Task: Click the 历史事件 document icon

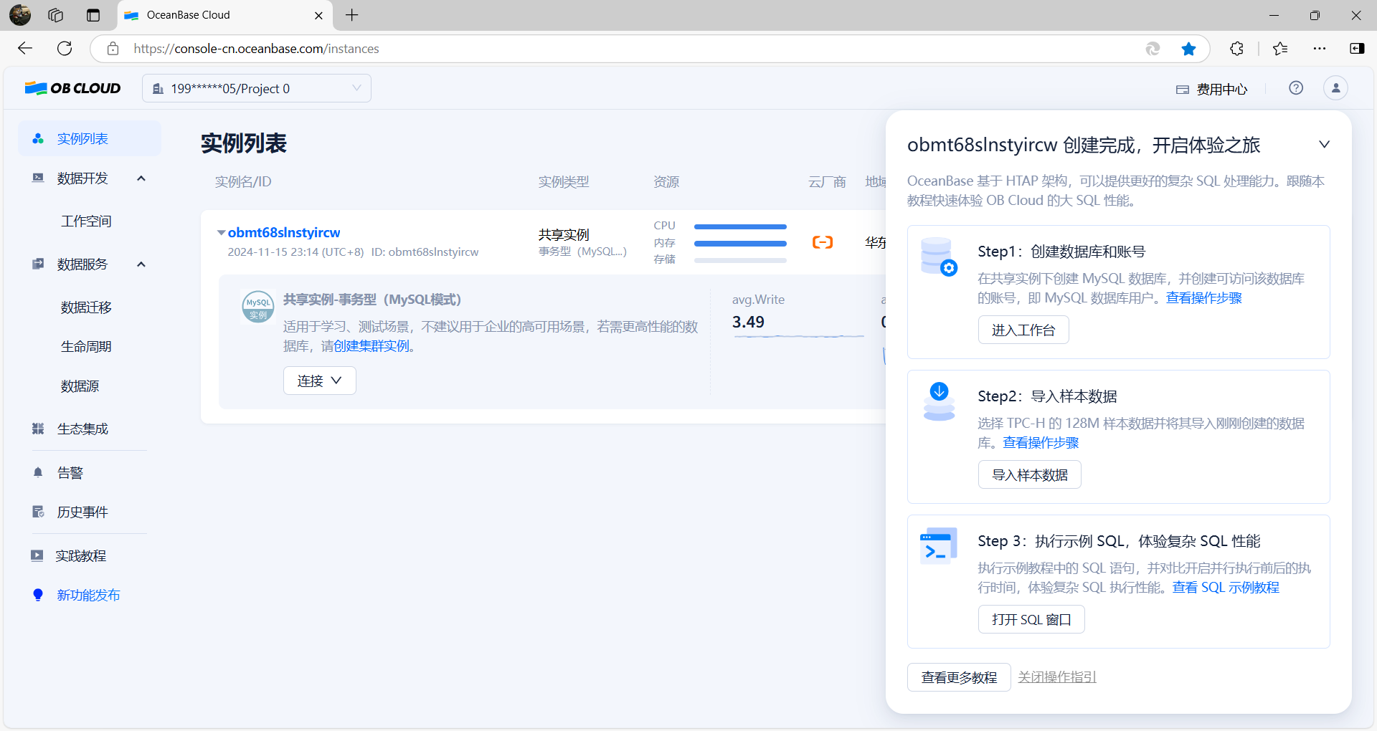Action: point(38,512)
